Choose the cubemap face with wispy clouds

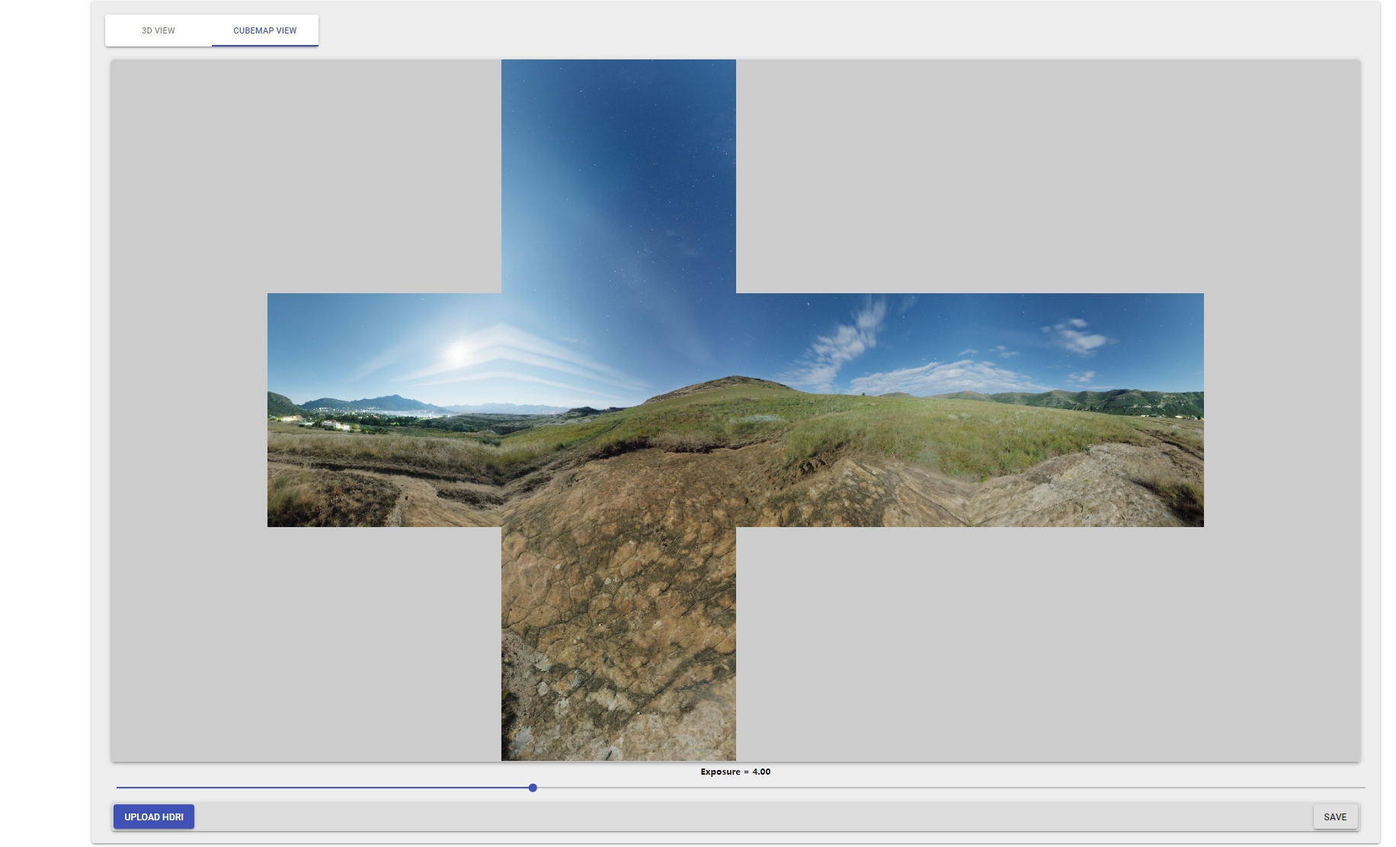tap(853, 410)
